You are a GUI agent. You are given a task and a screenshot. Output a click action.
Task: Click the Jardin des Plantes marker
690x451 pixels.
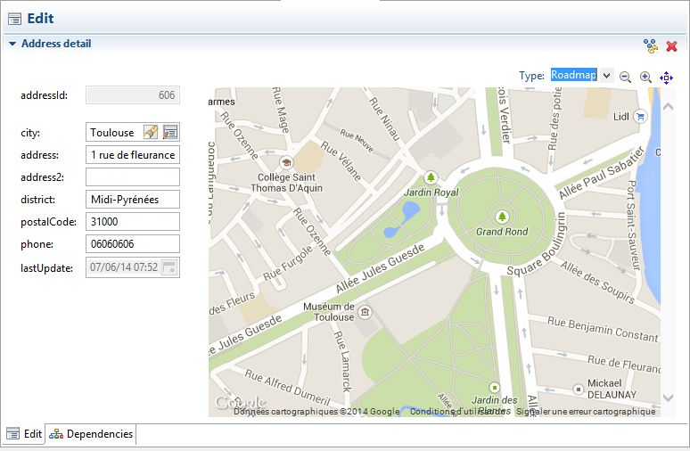(x=495, y=388)
